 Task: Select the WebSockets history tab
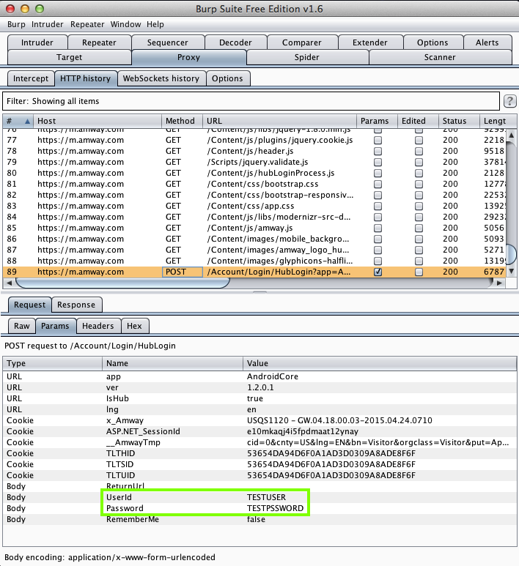coord(161,78)
